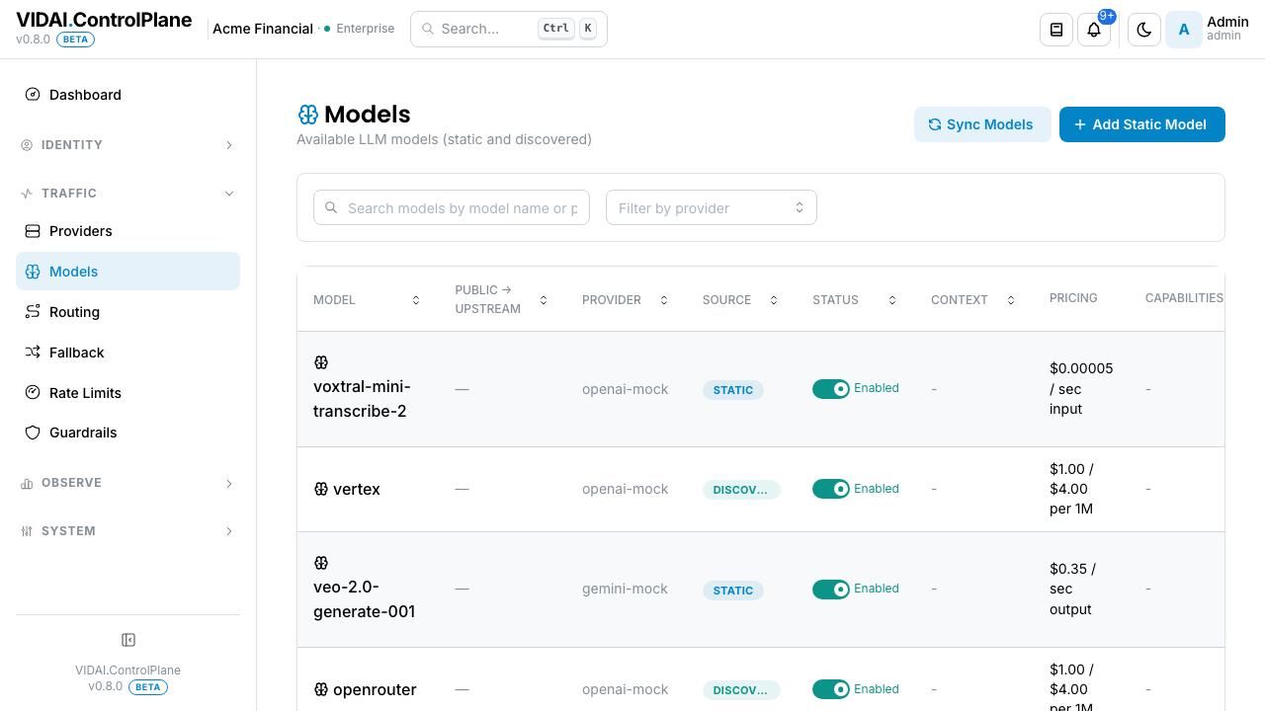Open Rate Limits in sidebar
This screenshot has width=1265, height=711.
click(x=127, y=393)
